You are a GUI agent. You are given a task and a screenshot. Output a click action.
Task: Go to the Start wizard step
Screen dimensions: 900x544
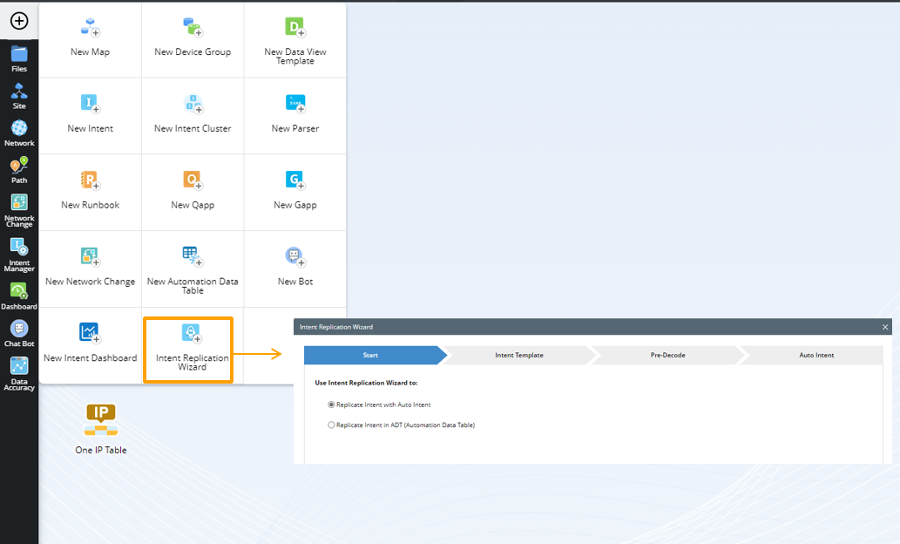point(375,355)
